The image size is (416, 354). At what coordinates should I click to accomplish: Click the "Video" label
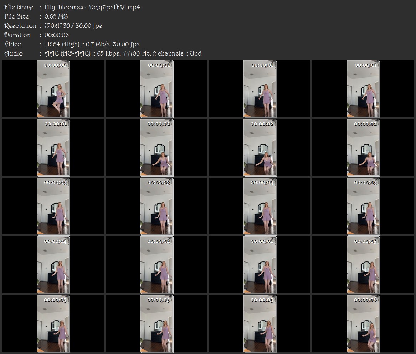pos(13,44)
